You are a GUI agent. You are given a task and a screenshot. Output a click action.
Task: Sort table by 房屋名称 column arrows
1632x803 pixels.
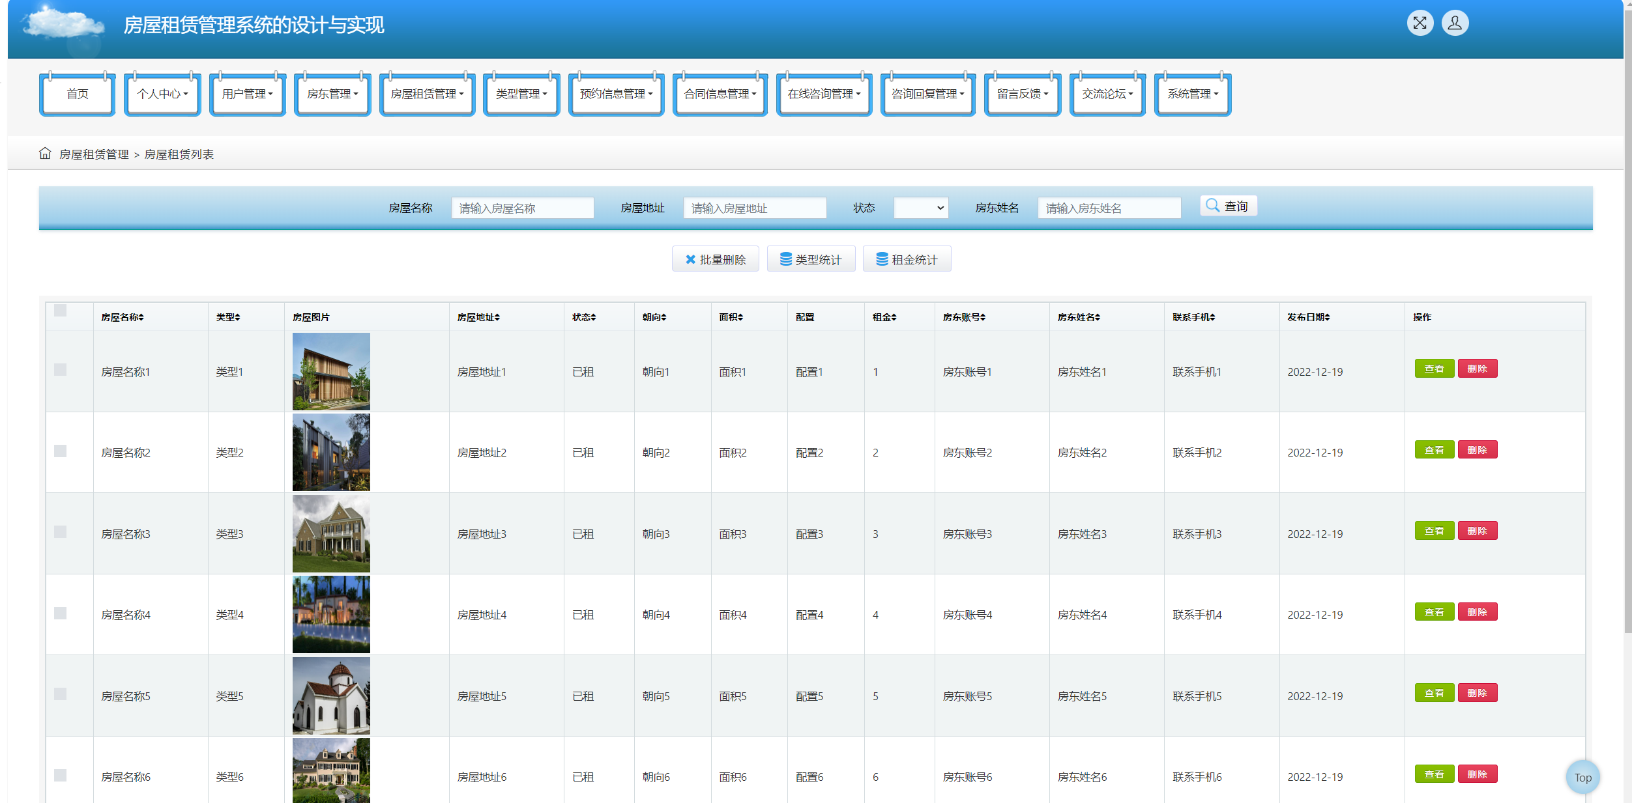coord(141,318)
